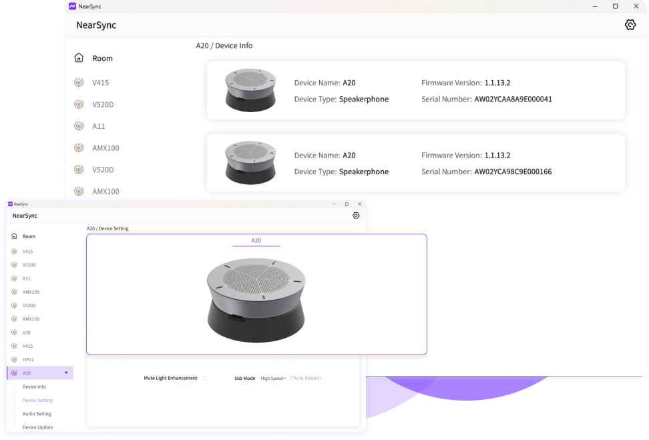
Task: Open Usb Mode High Speed dropdown
Action: pyautogui.click(x=273, y=379)
